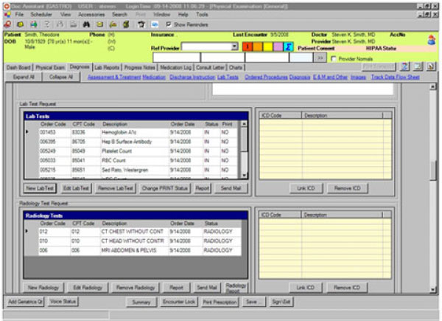This screenshot has width=442, height=321.
Task: Click the red alert color box
Action: (248, 46)
